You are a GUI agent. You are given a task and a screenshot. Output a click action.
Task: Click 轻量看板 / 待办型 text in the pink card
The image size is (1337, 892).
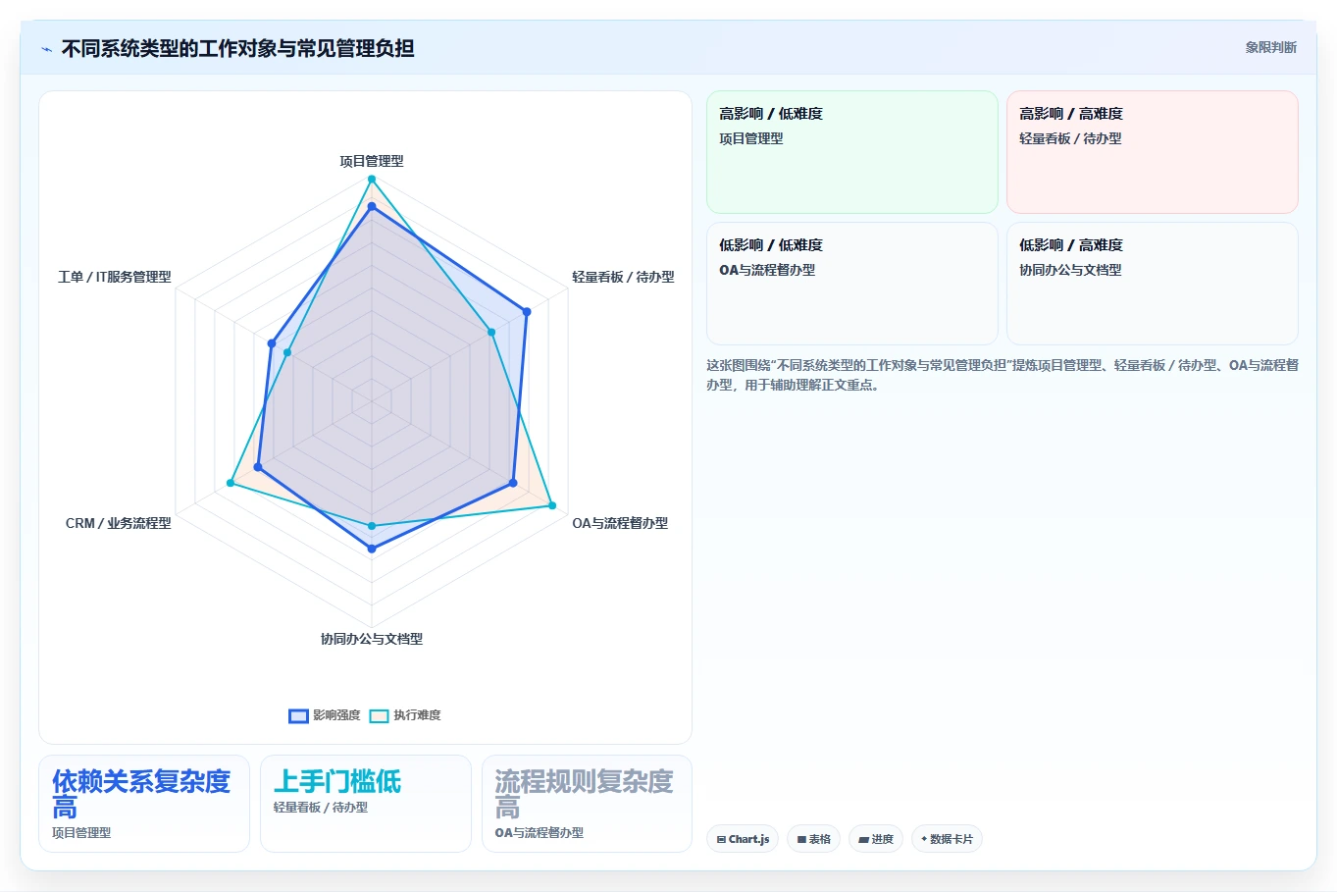coord(1070,138)
